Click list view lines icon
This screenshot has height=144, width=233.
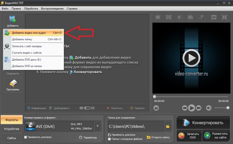81,108
